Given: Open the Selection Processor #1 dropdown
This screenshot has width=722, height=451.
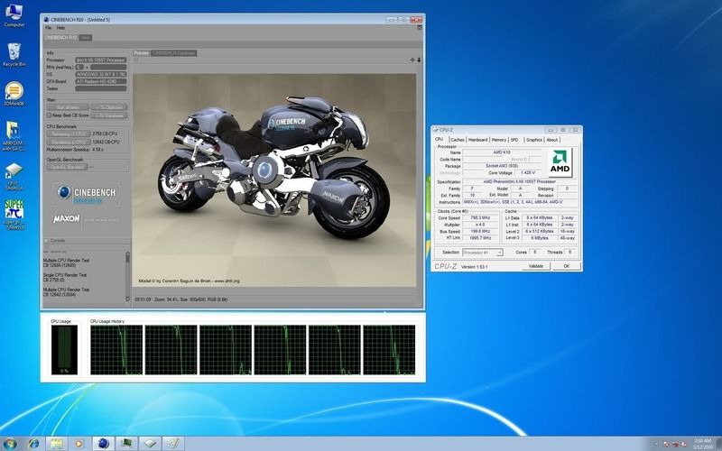Looking at the screenshot, I should tap(483, 253).
